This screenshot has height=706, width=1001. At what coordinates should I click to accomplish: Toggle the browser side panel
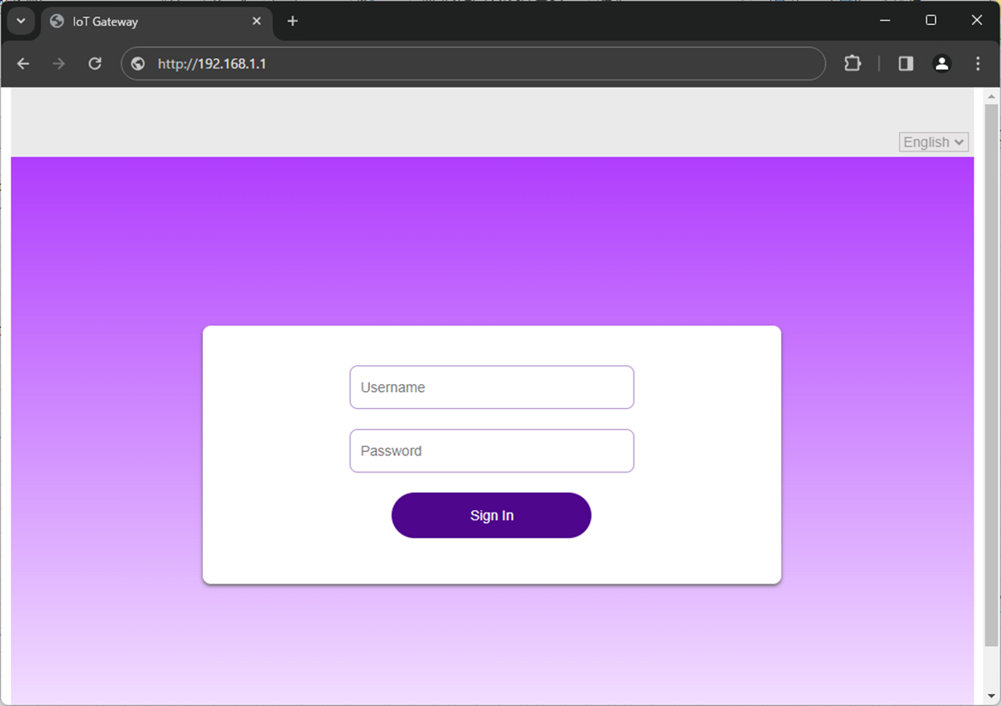point(906,63)
